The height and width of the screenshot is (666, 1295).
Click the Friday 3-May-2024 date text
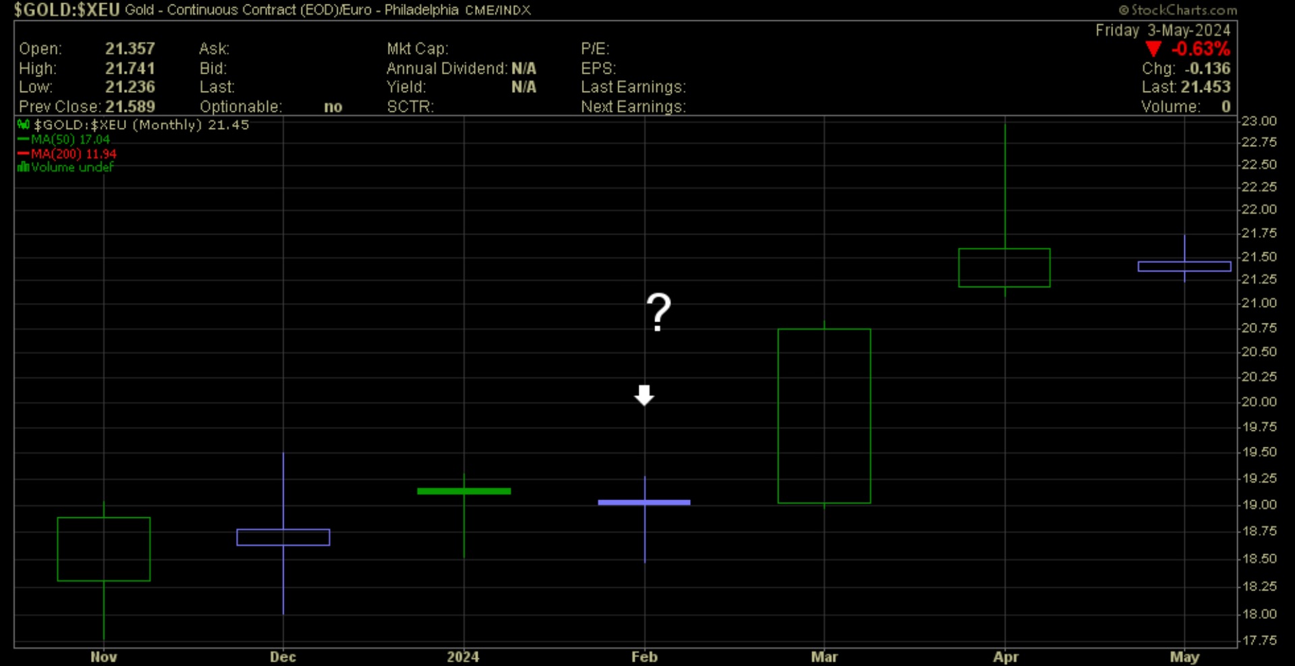click(x=1162, y=30)
